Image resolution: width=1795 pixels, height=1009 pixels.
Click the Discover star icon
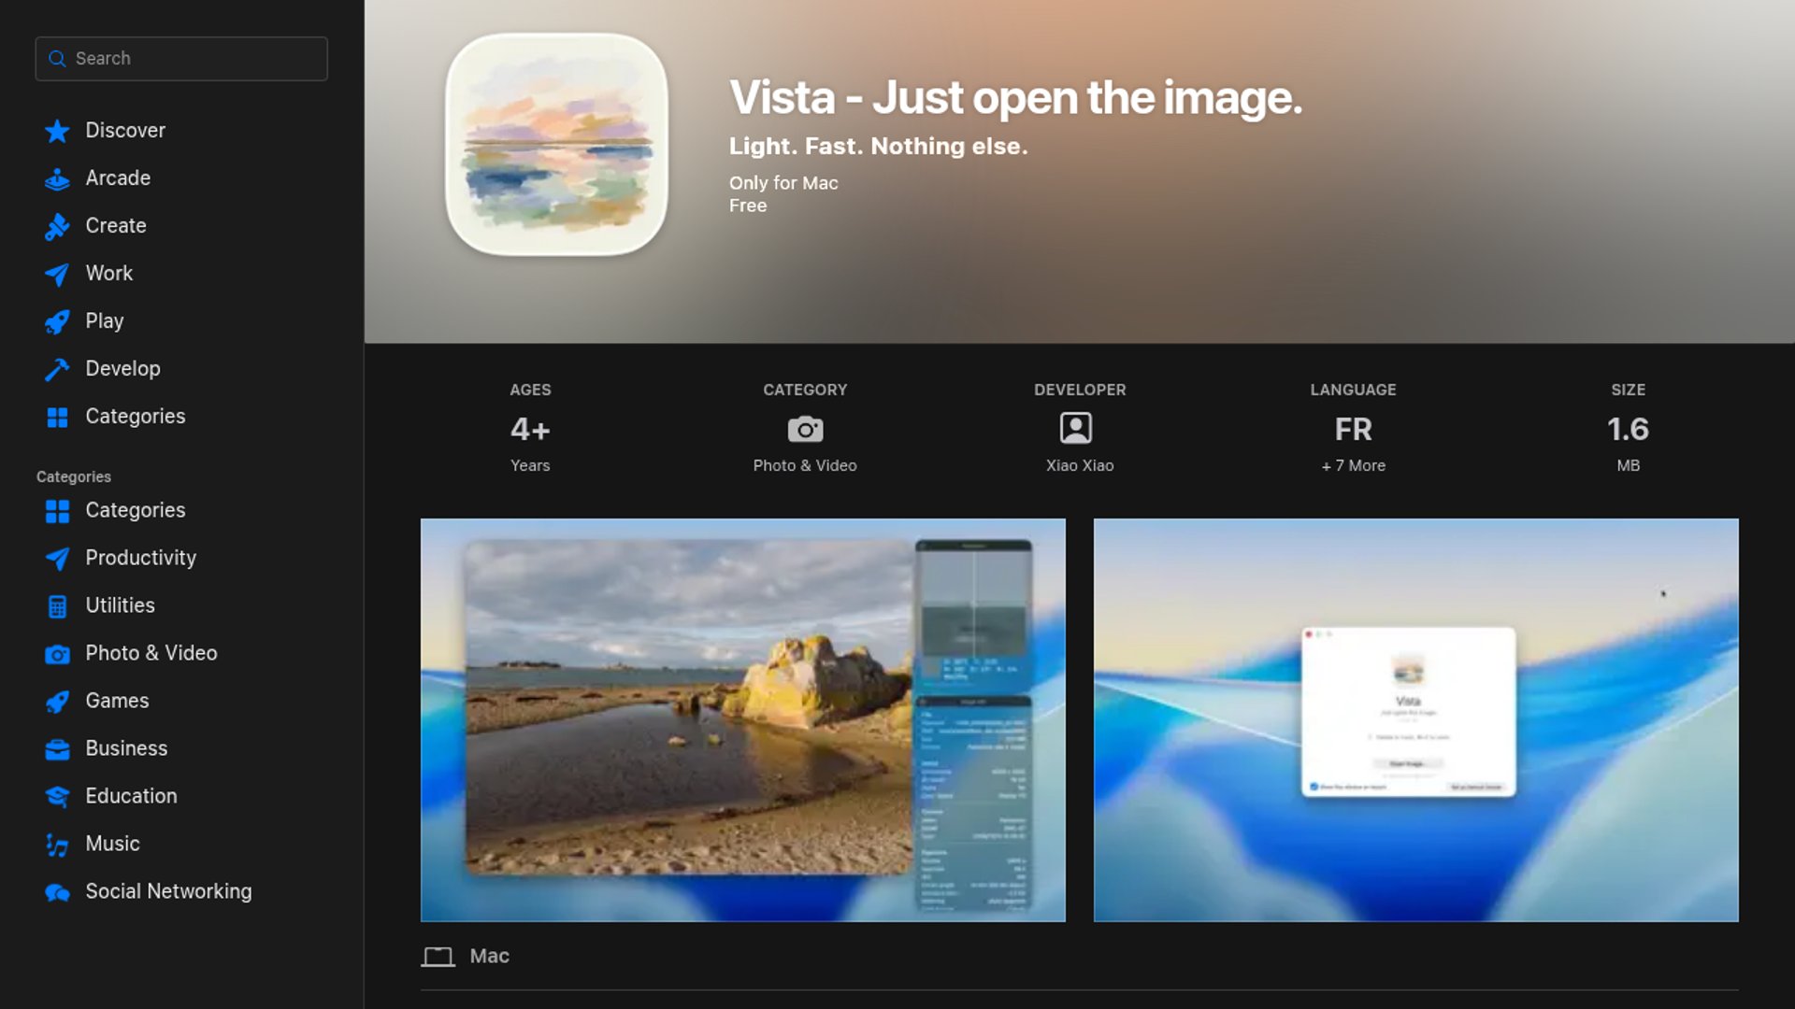point(57,131)
